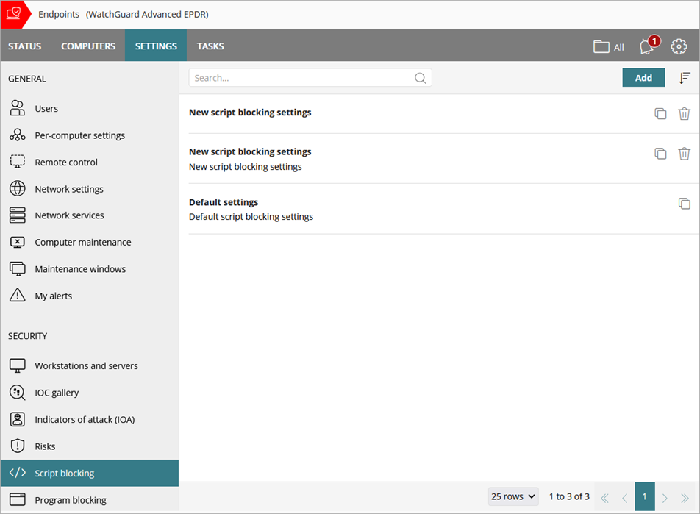Screen dimensions: 700x514
Task: Delete the first New script blocking settings
Action: click(685, 113)
